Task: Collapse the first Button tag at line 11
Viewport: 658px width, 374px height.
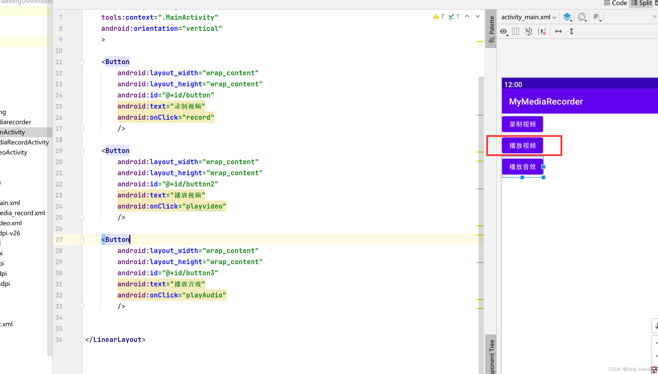Action: pyautogui.click(x=82, y=62)
